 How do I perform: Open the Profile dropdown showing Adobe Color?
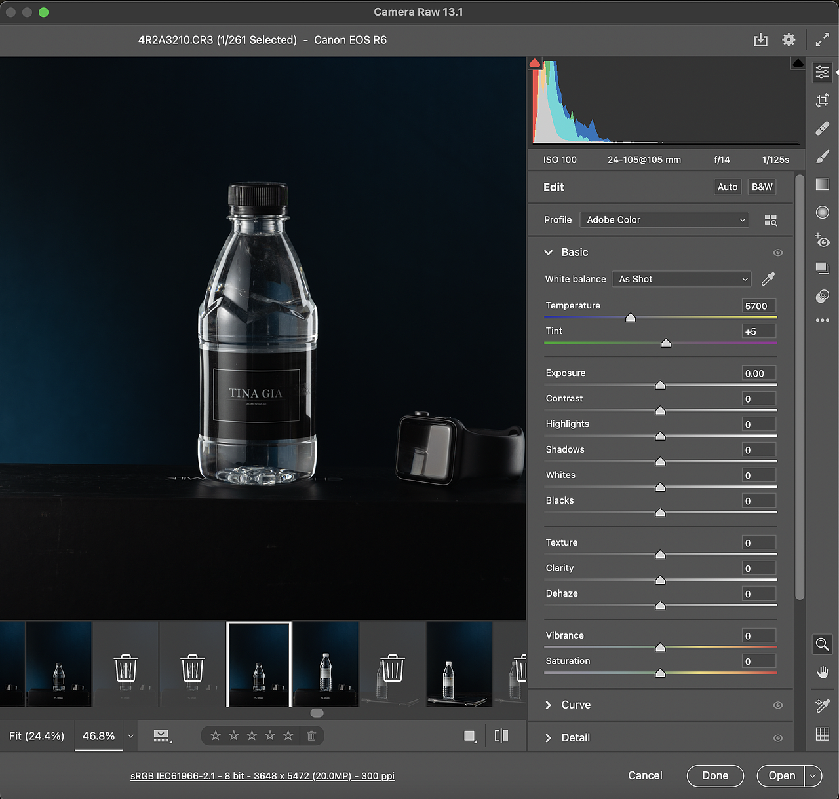[x=665, y=220]
